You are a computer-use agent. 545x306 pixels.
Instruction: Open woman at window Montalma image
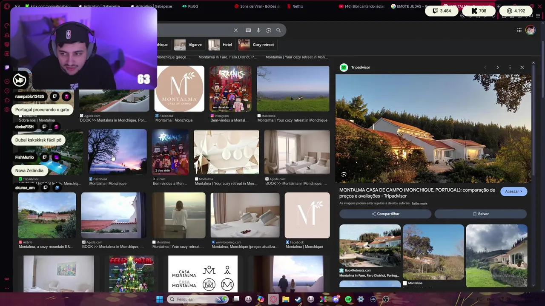pyautogui.click(x=179, y=215)
